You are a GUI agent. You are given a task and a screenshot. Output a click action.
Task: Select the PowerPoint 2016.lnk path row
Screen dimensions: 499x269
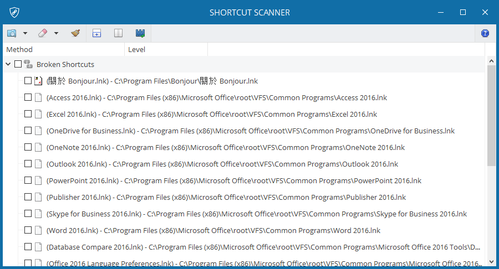(234, 180)
